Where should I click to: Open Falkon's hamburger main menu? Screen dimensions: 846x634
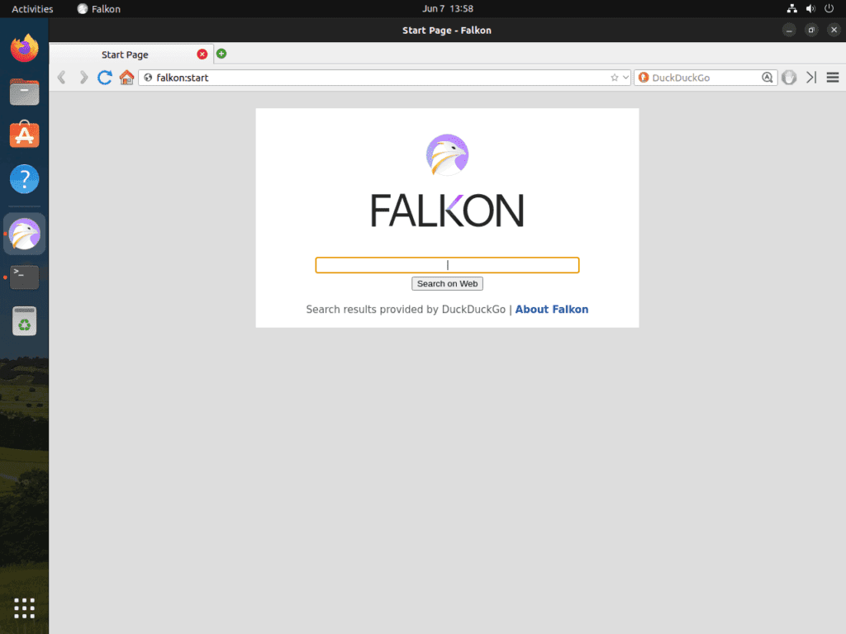[833, 77]
